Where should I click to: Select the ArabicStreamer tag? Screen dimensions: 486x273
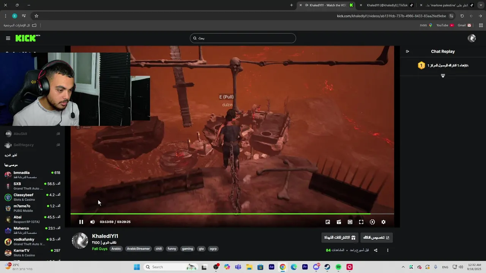coord(138,249)
